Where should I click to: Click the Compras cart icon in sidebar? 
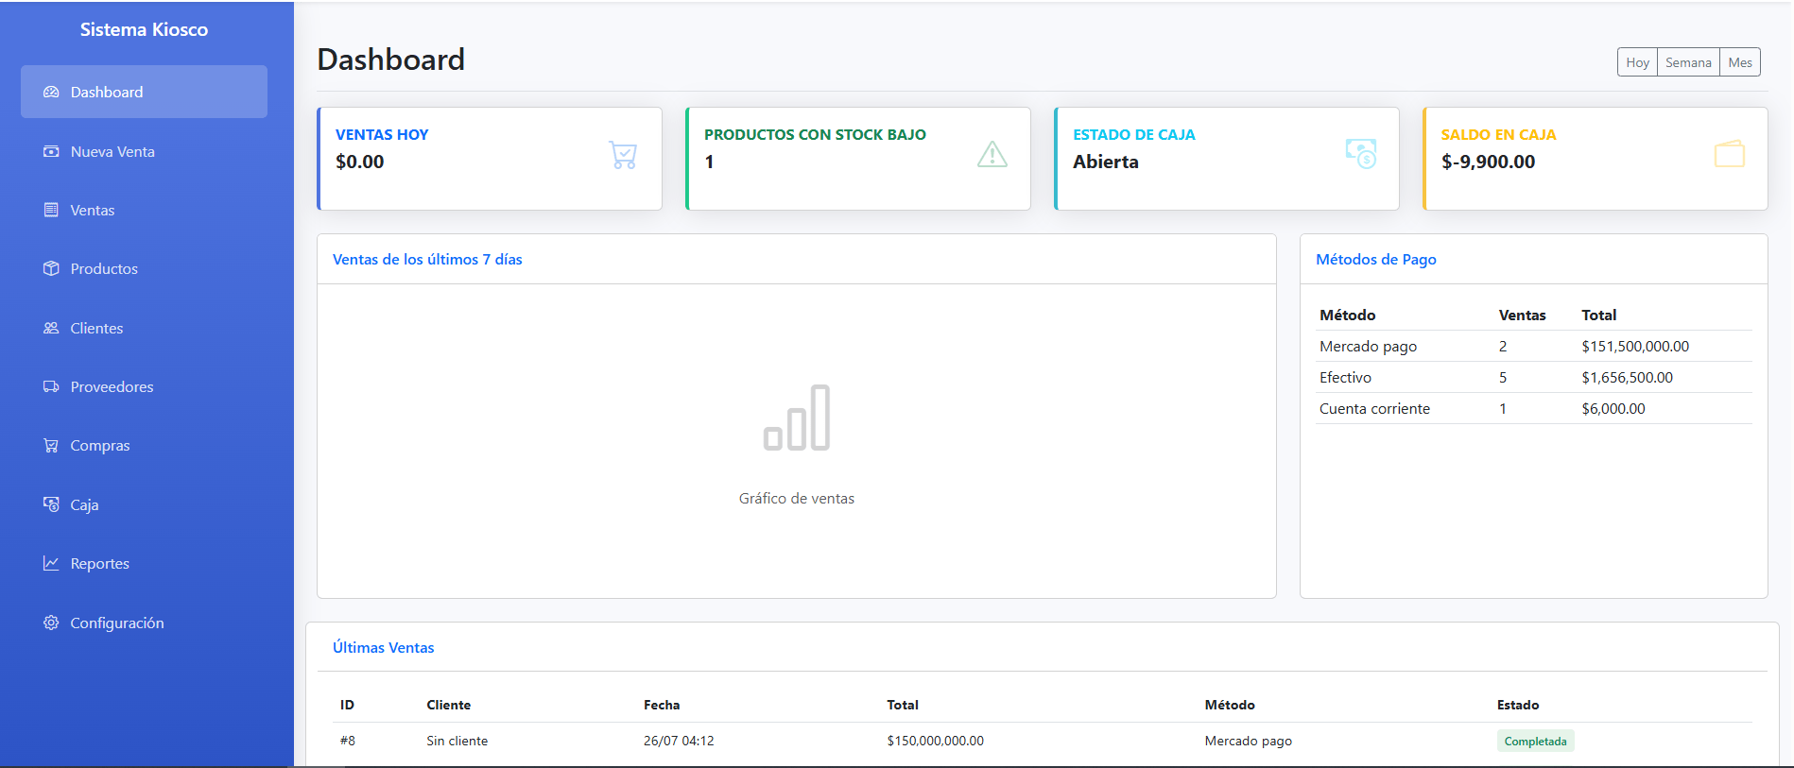[51, 445]
